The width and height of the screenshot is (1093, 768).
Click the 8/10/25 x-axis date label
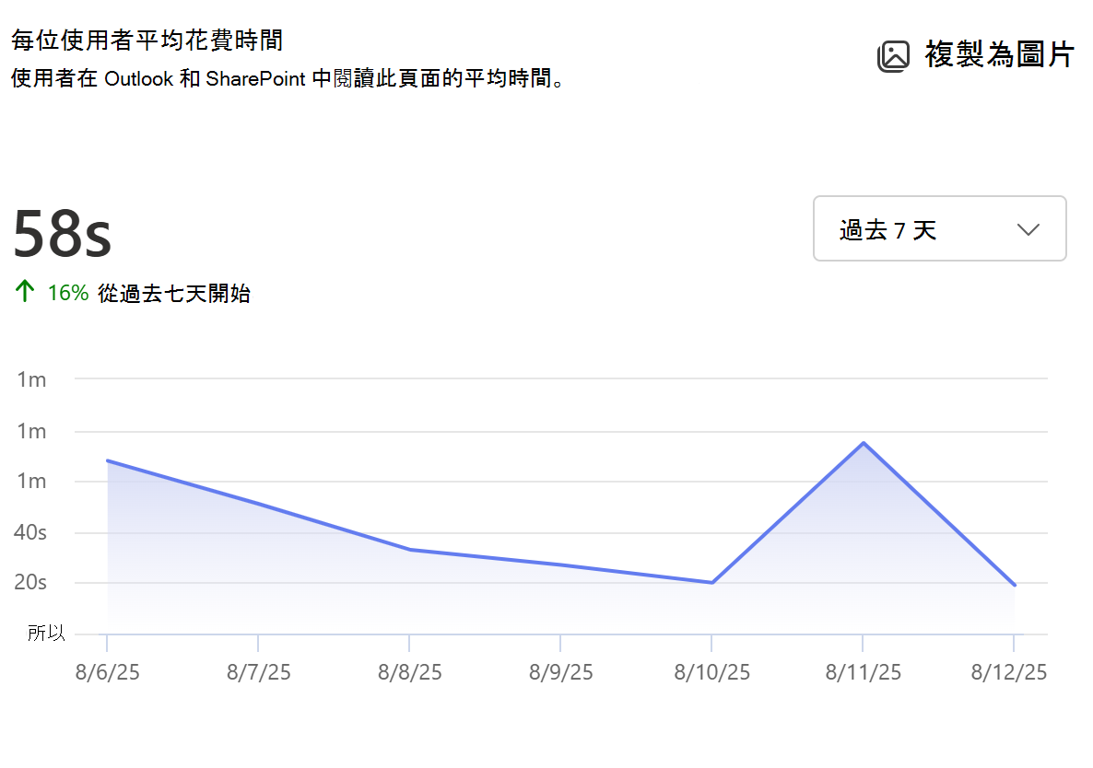pyautogui.click(x=711, y=672)
